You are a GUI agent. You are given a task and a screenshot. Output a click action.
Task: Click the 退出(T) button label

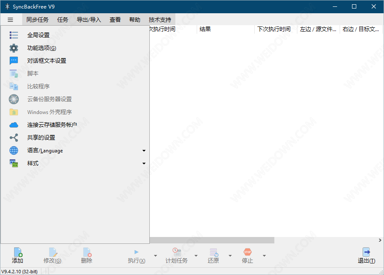pyautogui.click(x=367, y=260)
